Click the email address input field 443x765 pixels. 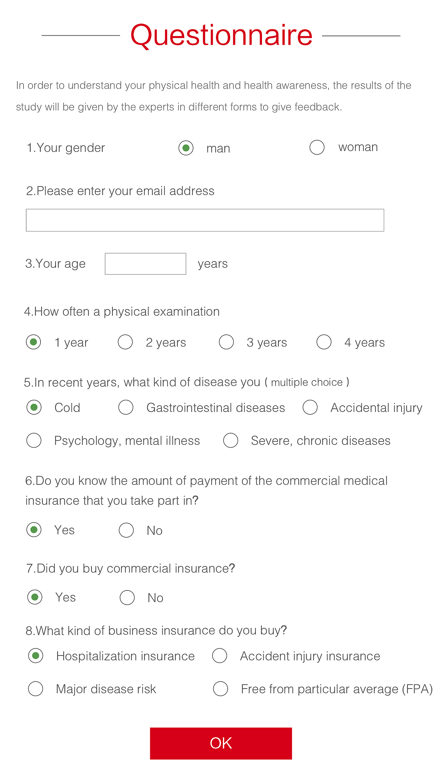205,220
